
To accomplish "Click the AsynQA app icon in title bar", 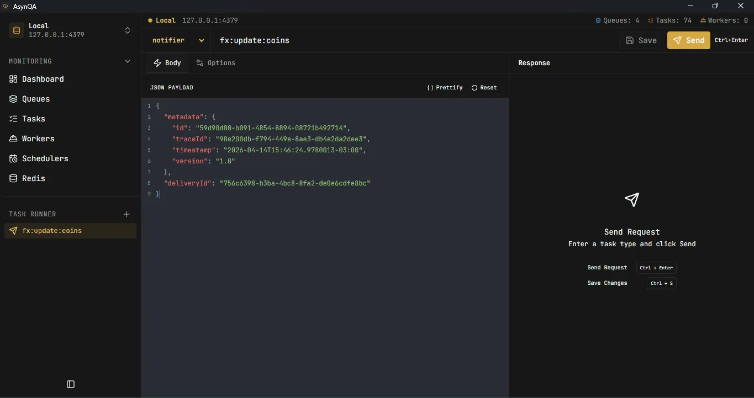I will tap(6, 6).
